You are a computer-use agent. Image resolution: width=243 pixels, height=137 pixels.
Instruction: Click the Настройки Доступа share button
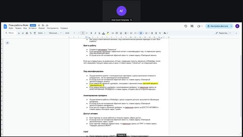coord(218,26)
